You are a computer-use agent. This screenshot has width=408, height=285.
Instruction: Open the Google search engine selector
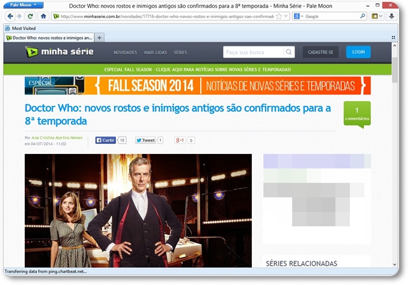pyautogui.click(x=298, y=17)
